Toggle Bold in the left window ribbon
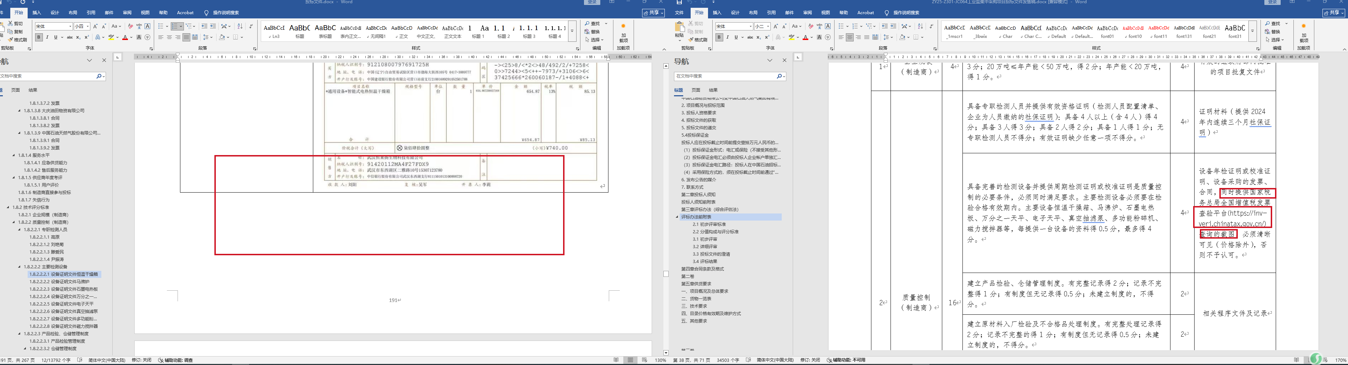Screen dimensions: 1348x365 coord(39,38)
